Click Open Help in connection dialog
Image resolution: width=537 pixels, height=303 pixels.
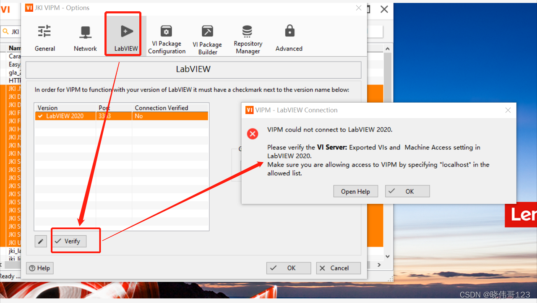point(356,192)
